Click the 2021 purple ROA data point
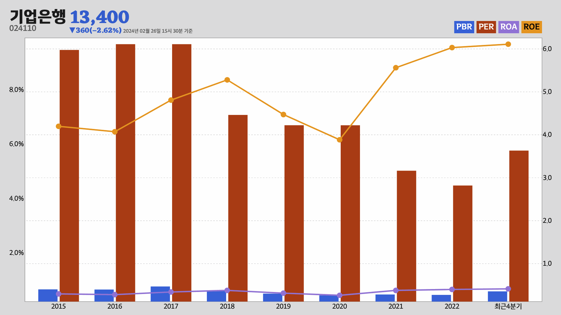Viewport: 561px width, 315px height. [x=396, y=290]
